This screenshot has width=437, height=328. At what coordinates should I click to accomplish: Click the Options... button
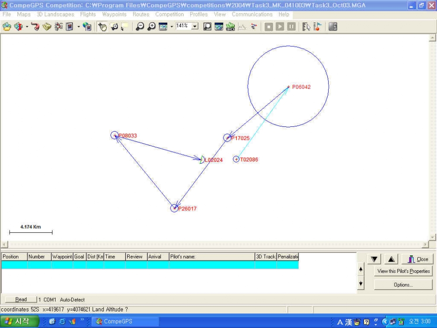pos(403,285)
